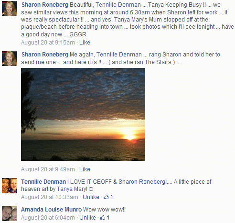View the sunset photo in the comment

83,114
